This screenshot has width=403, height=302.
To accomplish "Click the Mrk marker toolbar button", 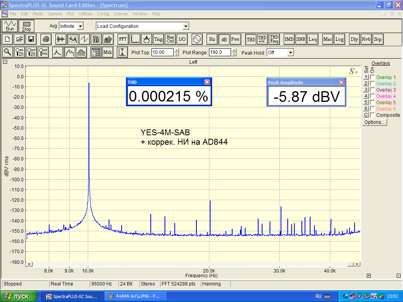I will pos(107,52).
